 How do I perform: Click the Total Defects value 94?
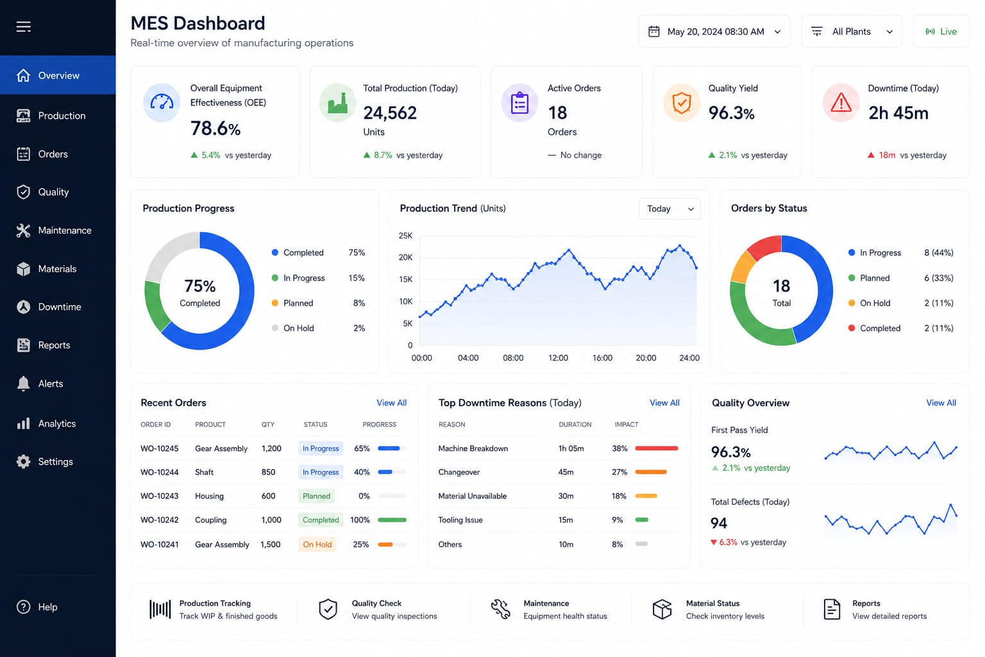[x=719, y=524]
